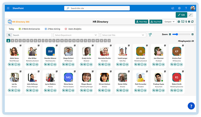Click email icon on Diego Siciliani's card
Image resolution: width=201 pixels, height=117 pixels.
click(x=67, y=64)
